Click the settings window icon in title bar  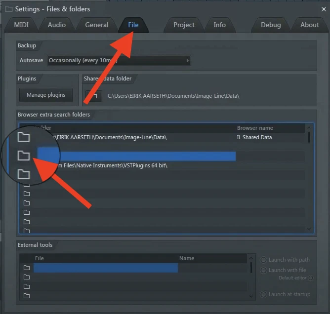[8, 9]
